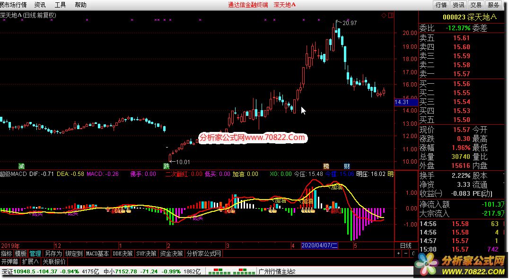Click the 卖一 15.57 order row

[x=462, y=74]
